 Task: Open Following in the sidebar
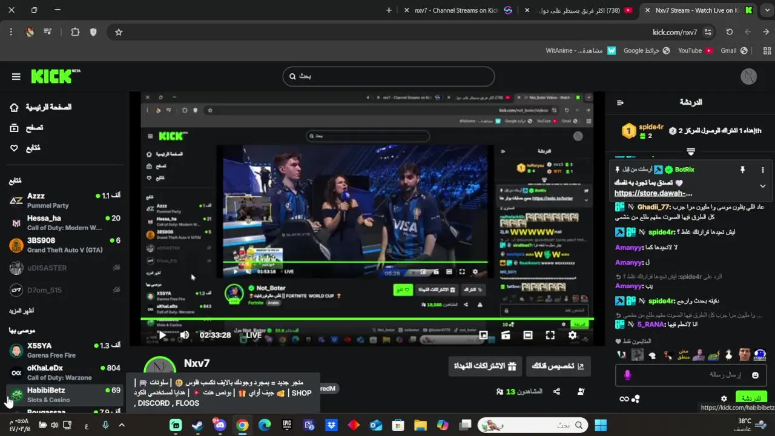tap(25, 148)
